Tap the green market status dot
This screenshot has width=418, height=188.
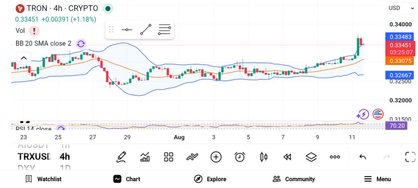(108, 9)
